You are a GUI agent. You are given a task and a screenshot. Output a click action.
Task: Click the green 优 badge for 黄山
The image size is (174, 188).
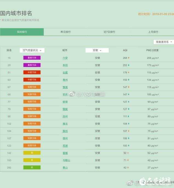click(x=32, y=167)
